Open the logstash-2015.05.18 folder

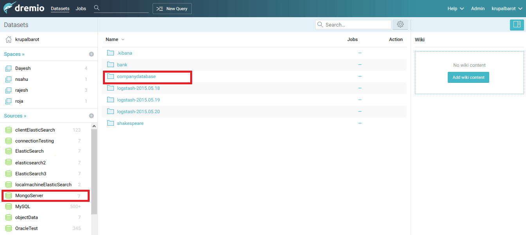tap(139, 88)
